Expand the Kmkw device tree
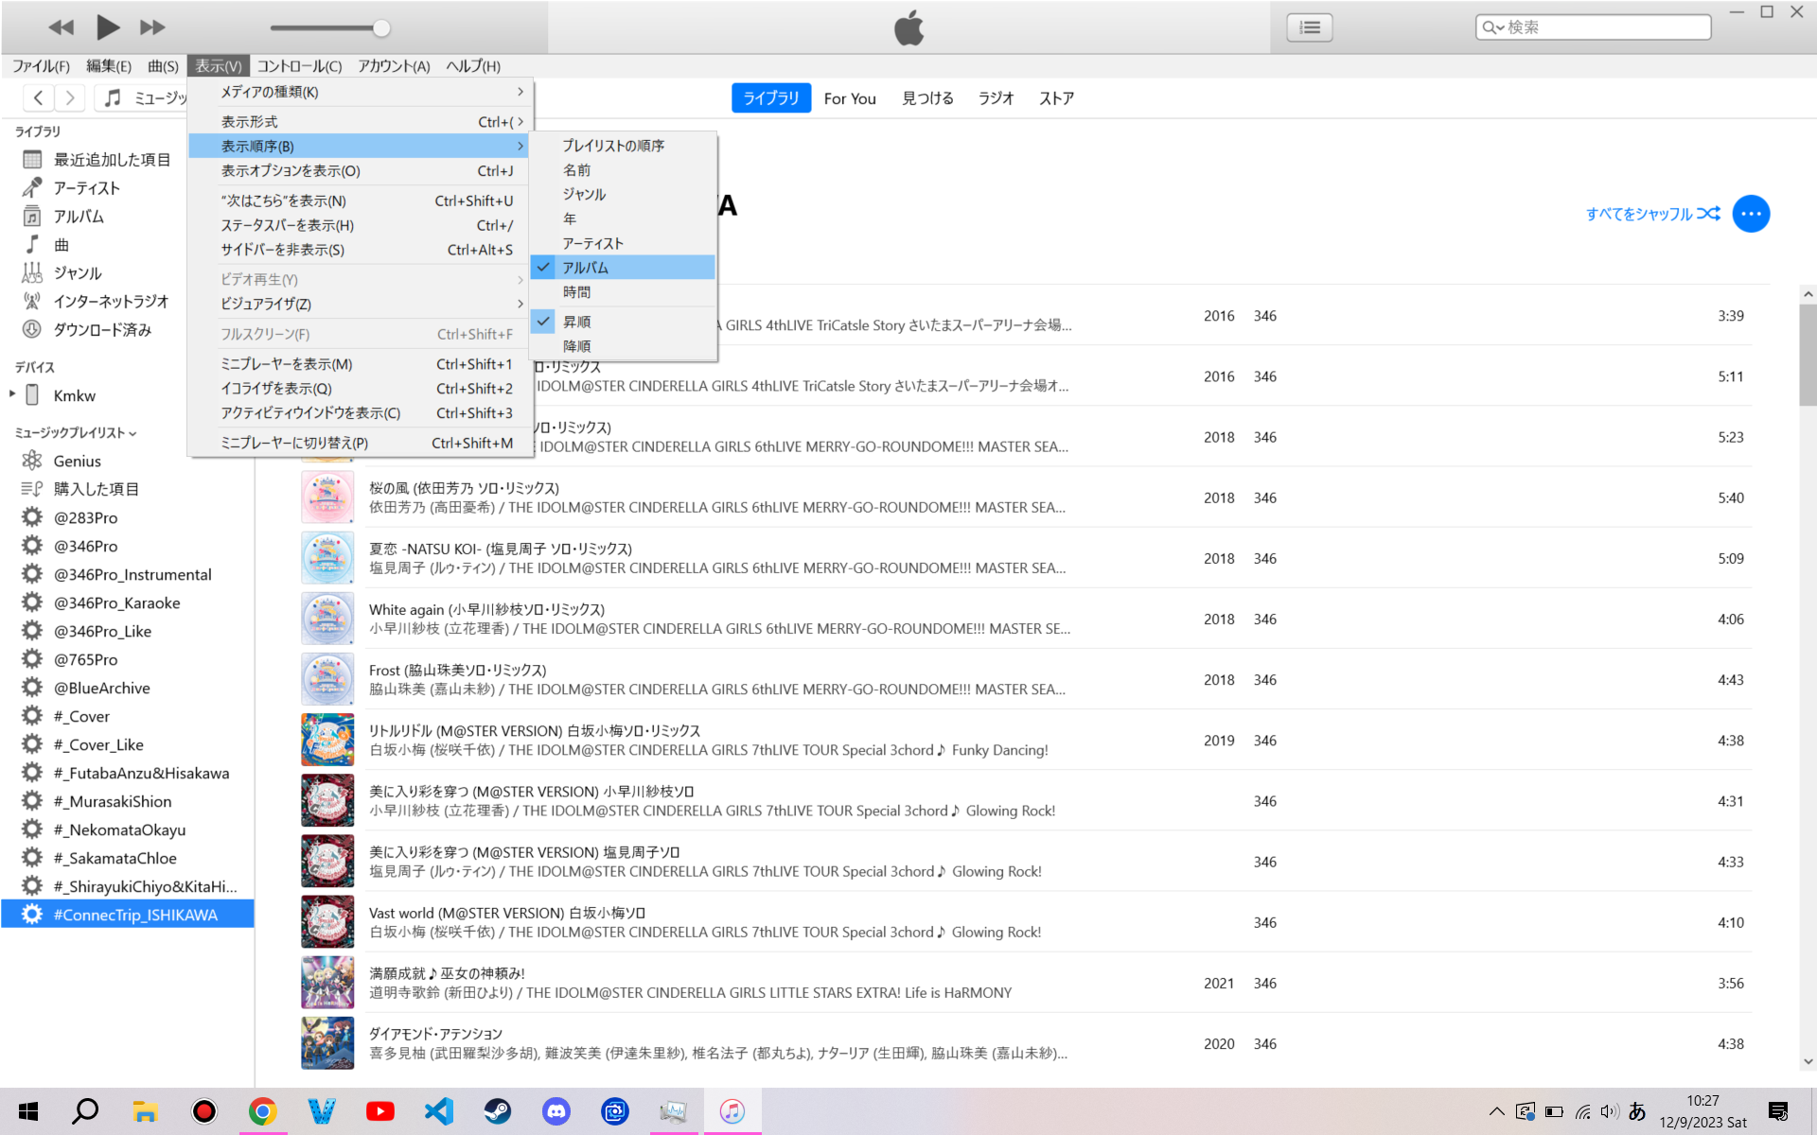This screenshot has width=1817, height=1135. pyautogui.click(x=12, y=394)
